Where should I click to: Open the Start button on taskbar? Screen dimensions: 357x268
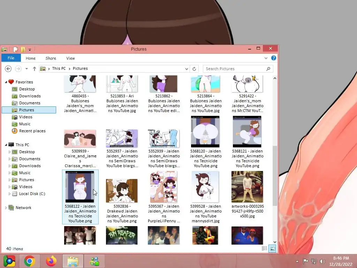[x=9, y=261]
